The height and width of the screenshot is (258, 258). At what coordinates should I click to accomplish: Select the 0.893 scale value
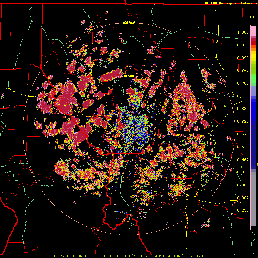[243, 58]
